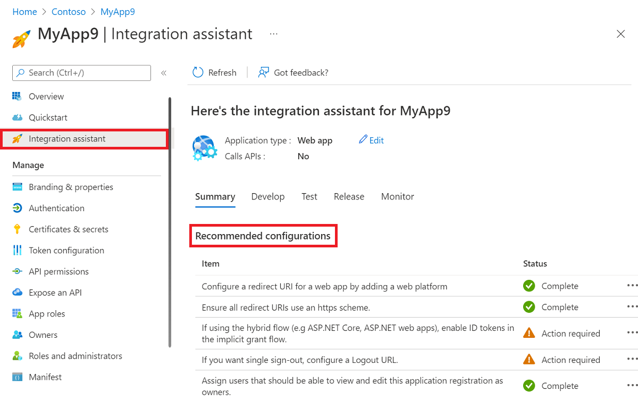Click the Expose an API cloud icon

[18, 293]
